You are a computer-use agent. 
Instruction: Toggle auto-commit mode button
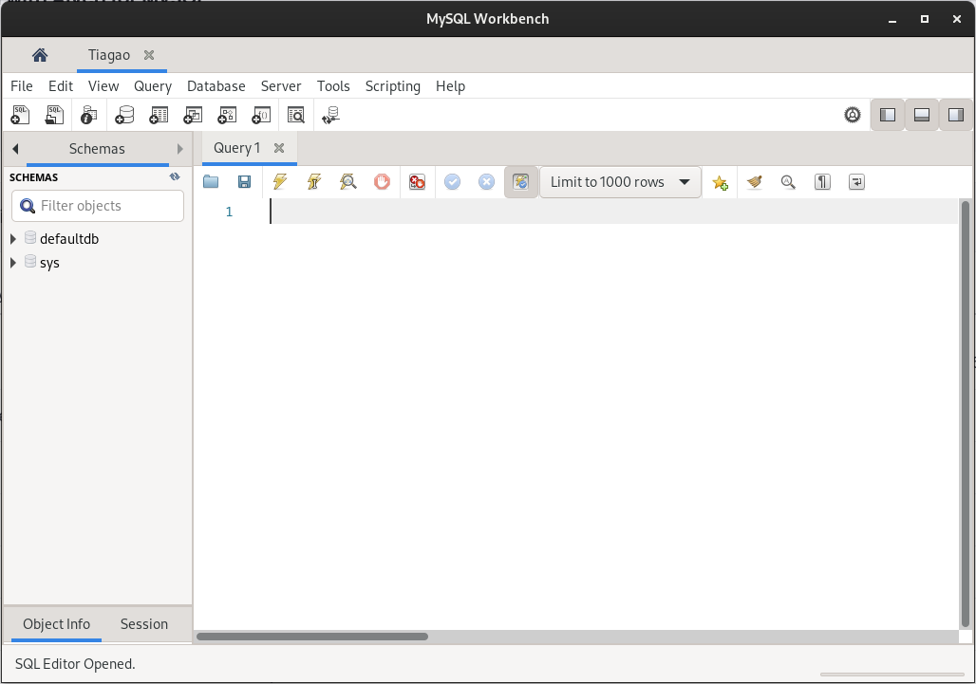tap(520, 182)
